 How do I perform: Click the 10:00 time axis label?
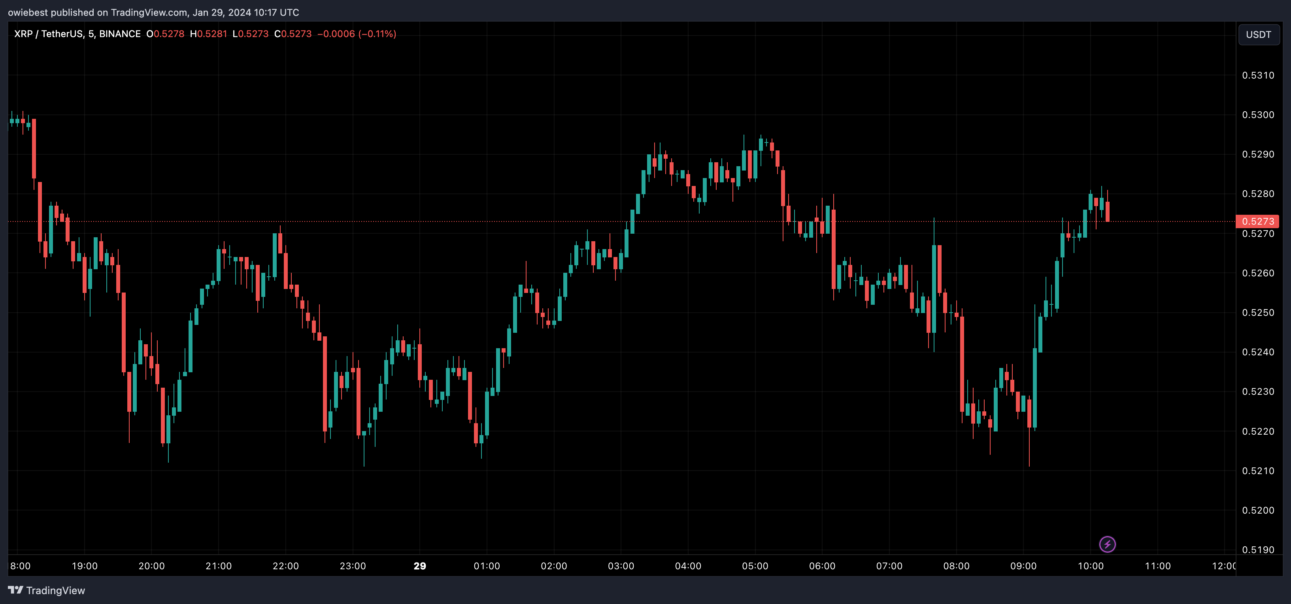click(x=1091, y=566)
